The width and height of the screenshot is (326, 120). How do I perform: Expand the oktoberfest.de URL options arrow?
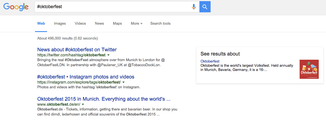point(83,104)
